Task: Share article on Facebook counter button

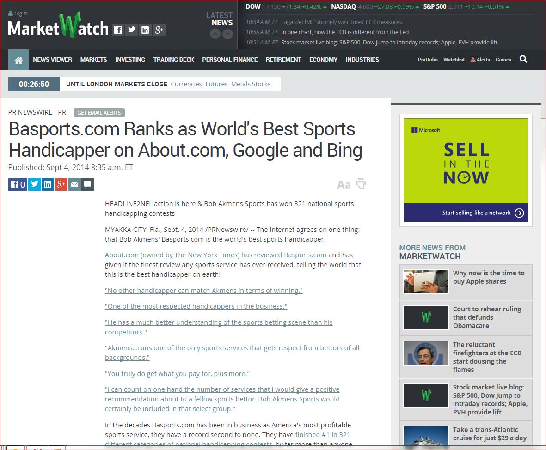Action: [18, 184]
